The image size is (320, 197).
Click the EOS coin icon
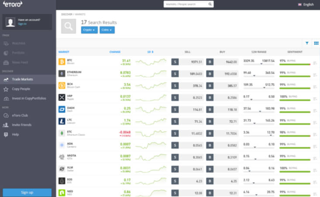(62, 181)
